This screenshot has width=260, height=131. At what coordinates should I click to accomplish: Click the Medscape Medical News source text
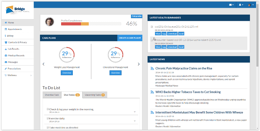pos(167,86)
